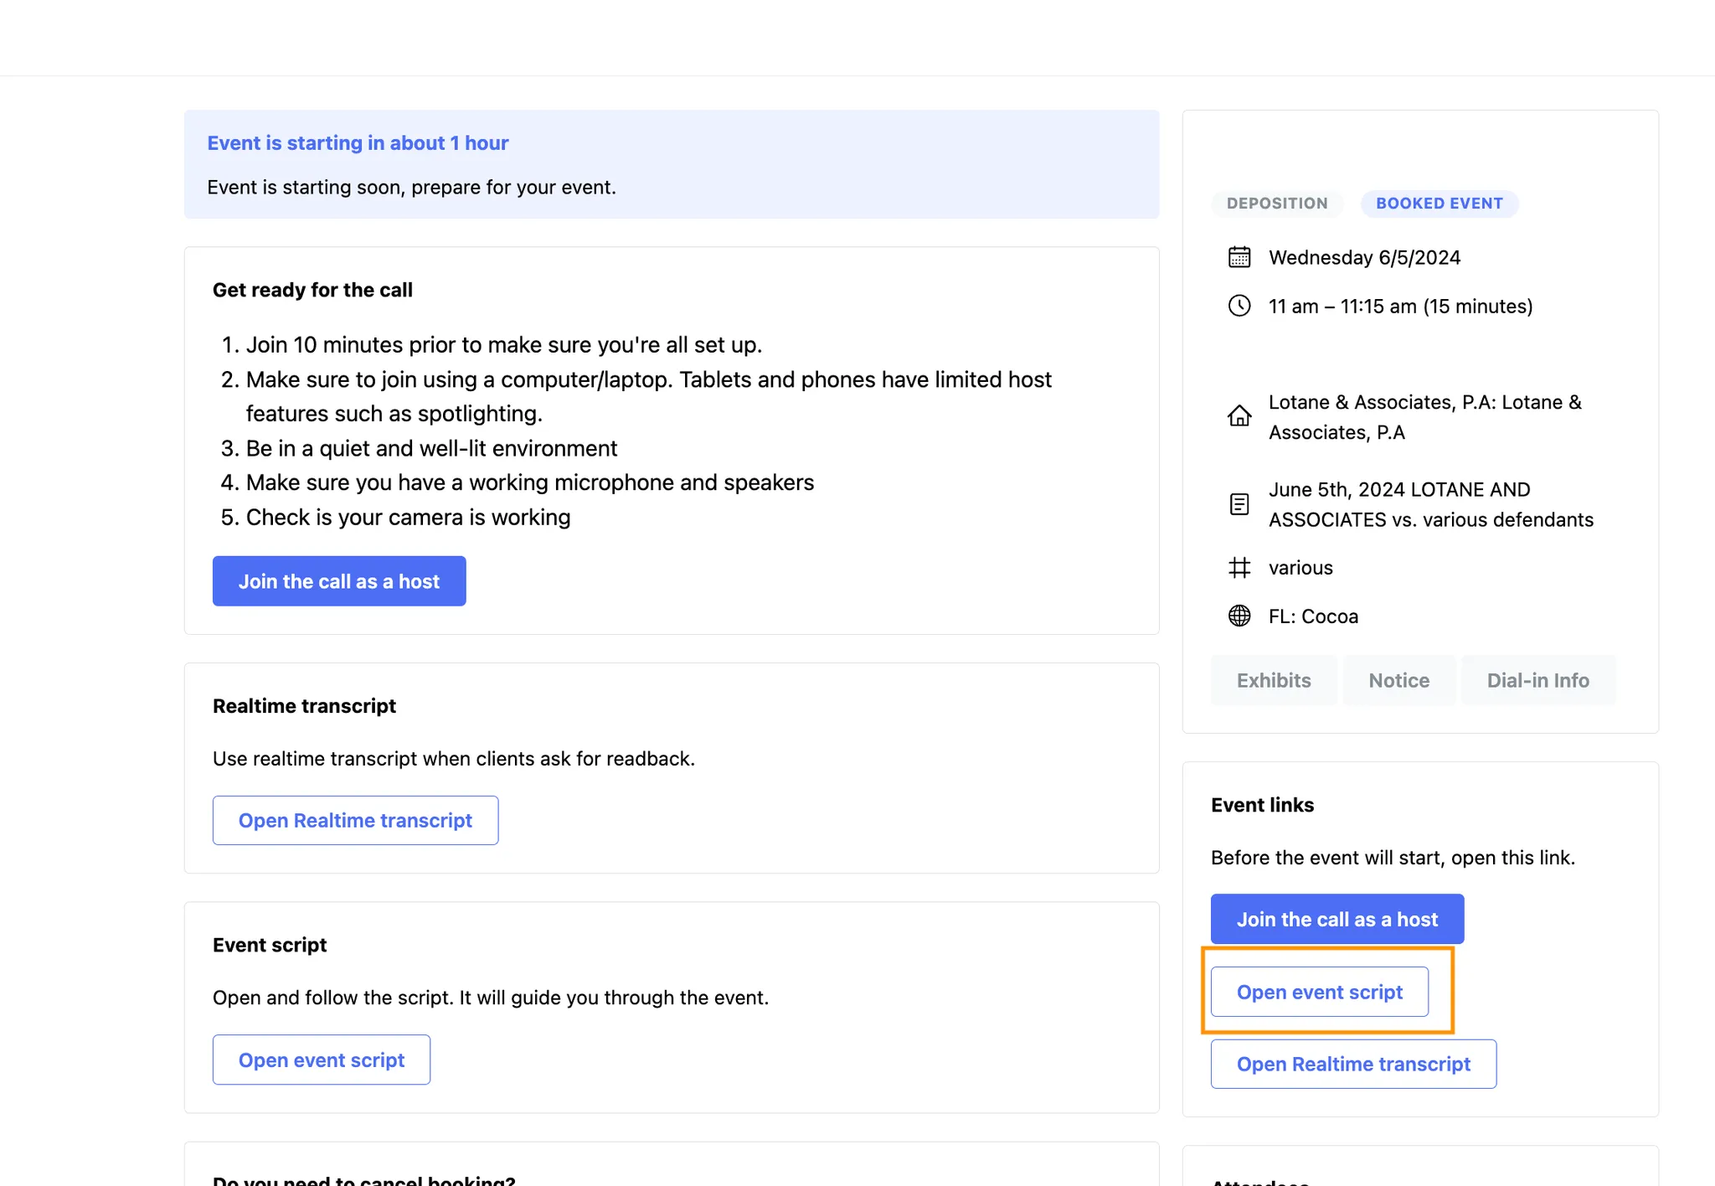Screen dimensions: 1715x1186
Task: Click the clock icon beside event time
Action: tap(1239, 306)
